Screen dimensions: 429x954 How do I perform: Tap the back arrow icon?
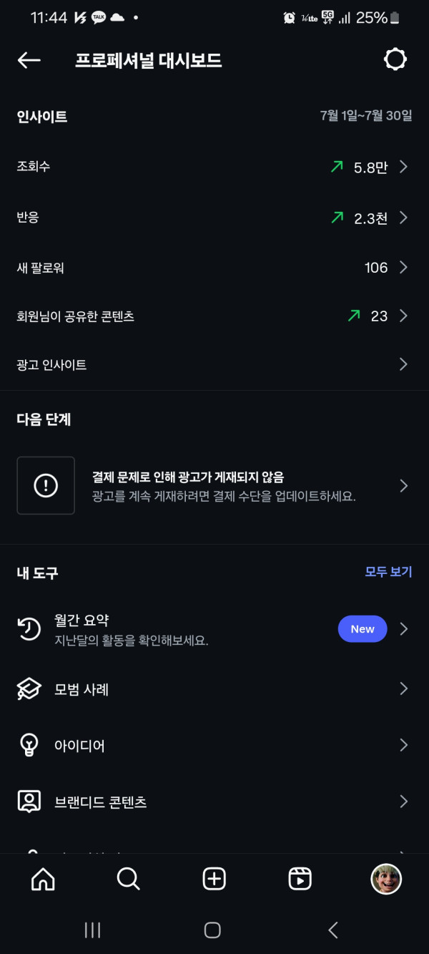click(x=29, y=61)
